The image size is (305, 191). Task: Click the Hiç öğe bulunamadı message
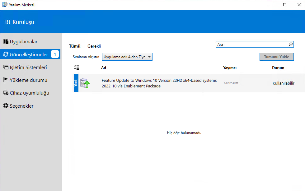coord(184,133)
